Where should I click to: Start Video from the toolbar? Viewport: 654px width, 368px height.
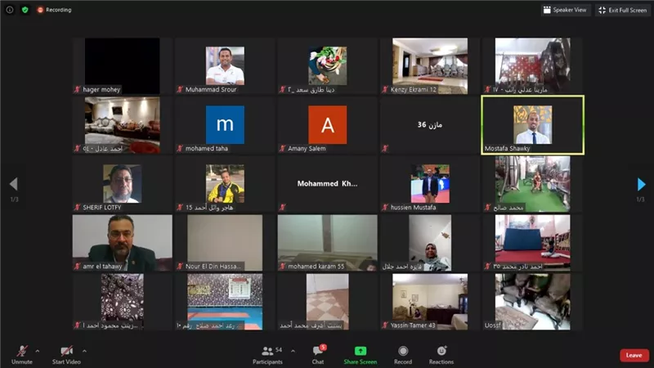click(x=66, y=355)
